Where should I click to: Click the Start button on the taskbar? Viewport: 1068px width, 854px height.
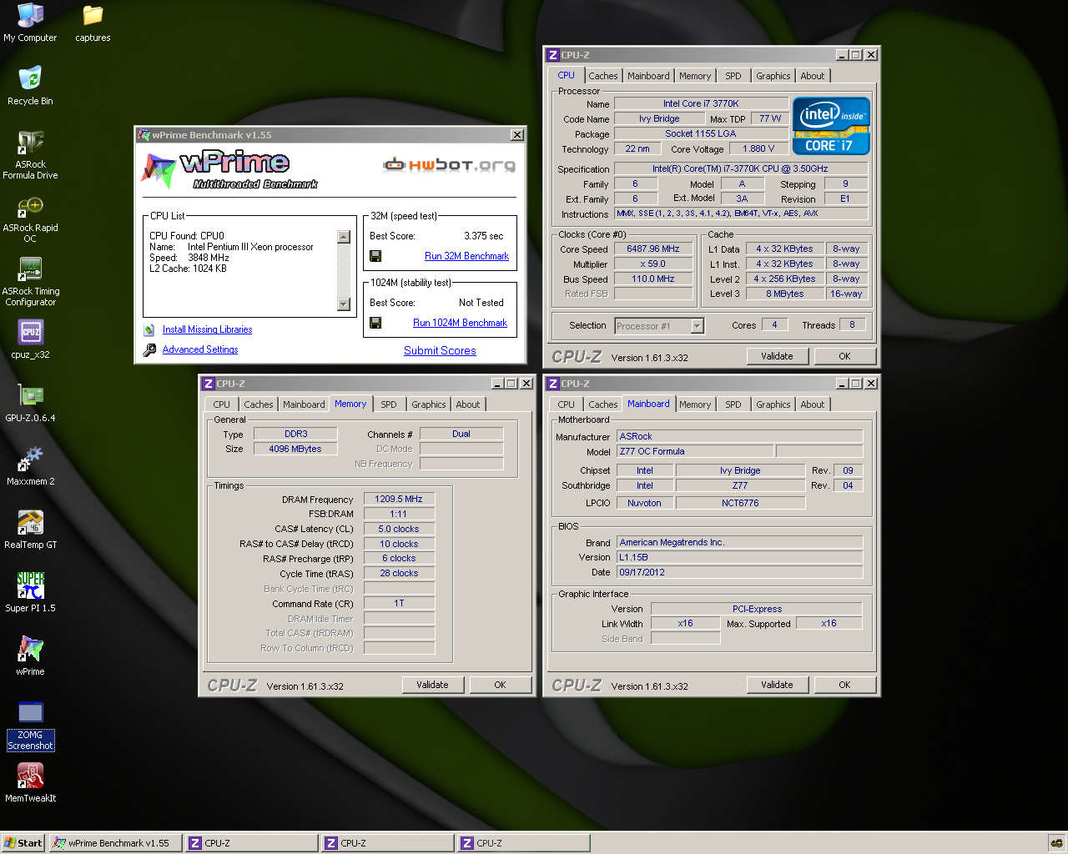pos(23,843)
